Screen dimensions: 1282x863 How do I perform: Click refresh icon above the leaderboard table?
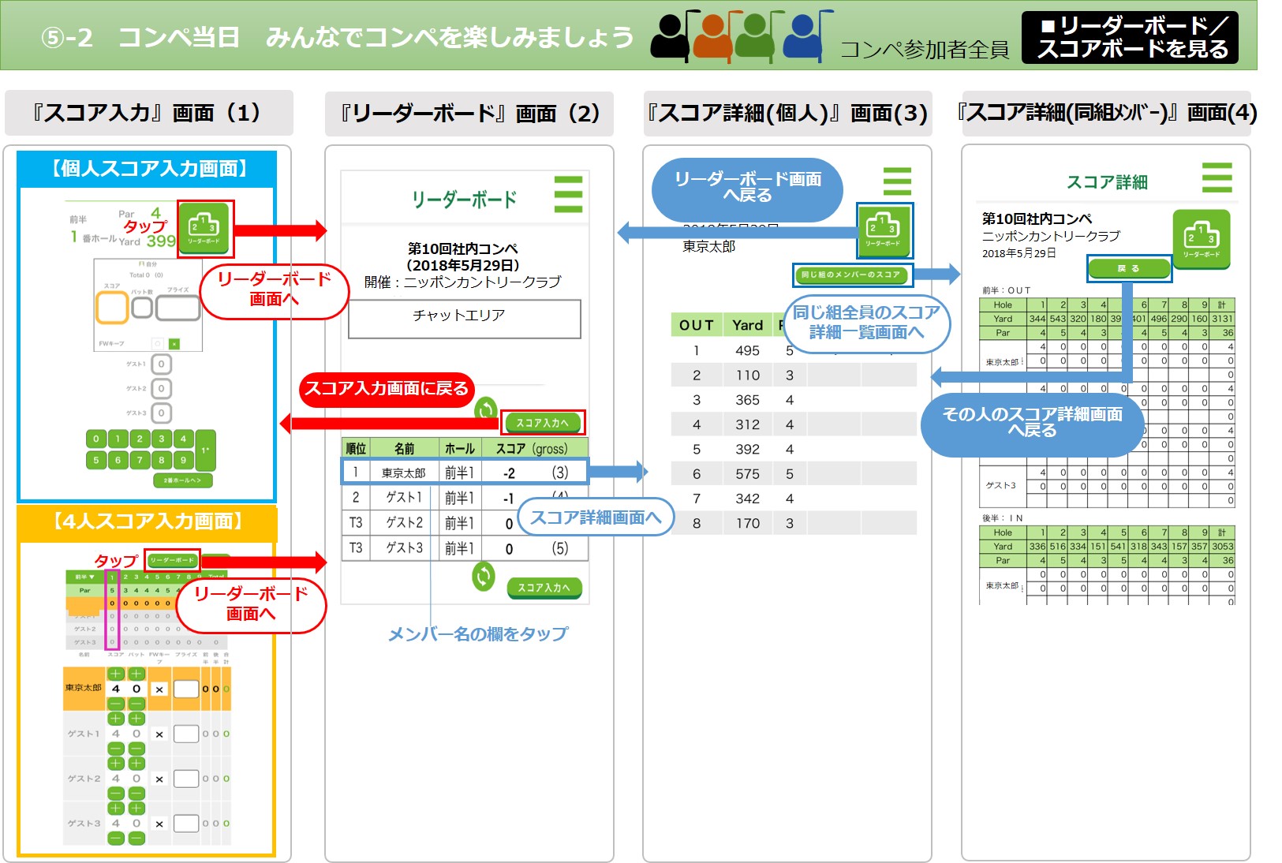[x=486, y=409]
